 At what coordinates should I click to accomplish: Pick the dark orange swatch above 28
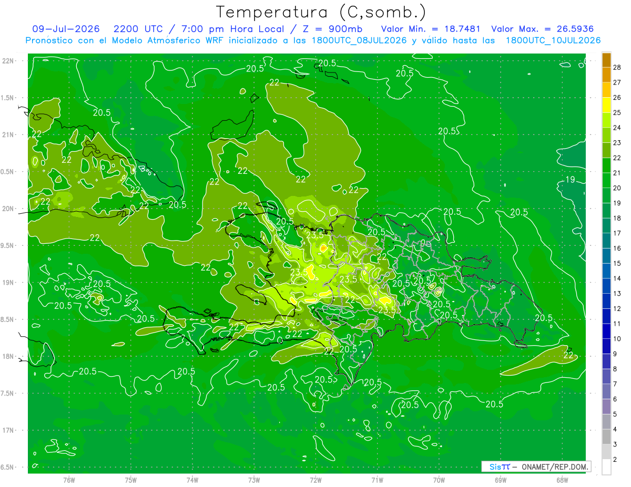click(x=606, y=59)
